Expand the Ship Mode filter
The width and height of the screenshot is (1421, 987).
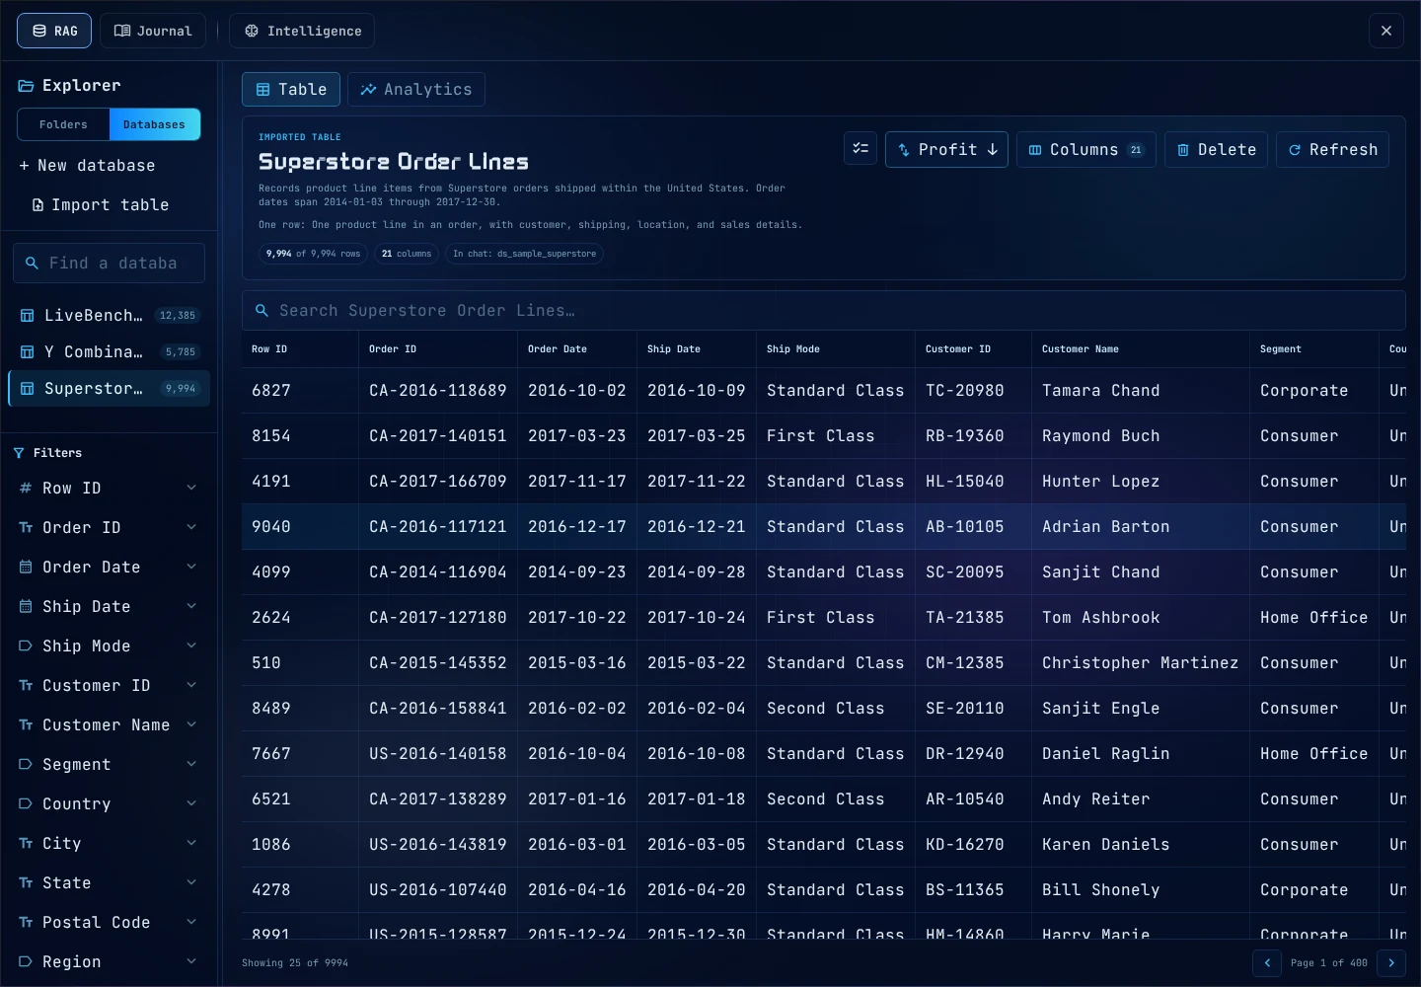coord(109,646)
